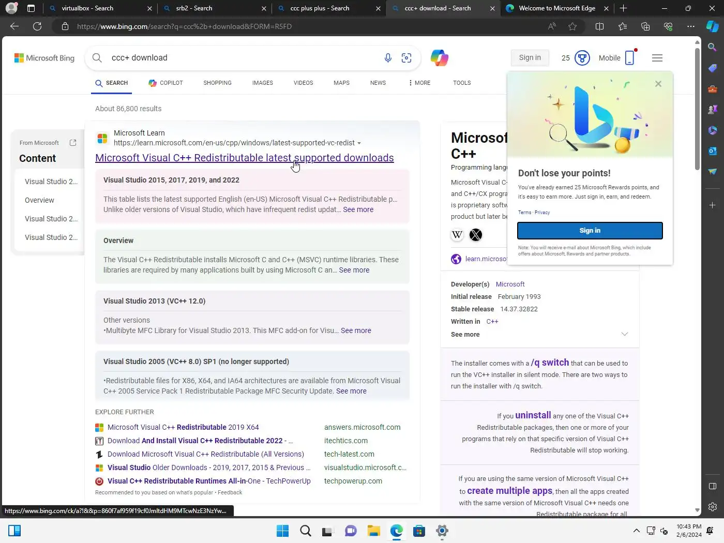Click the Windows Start button

pos(282,531)
